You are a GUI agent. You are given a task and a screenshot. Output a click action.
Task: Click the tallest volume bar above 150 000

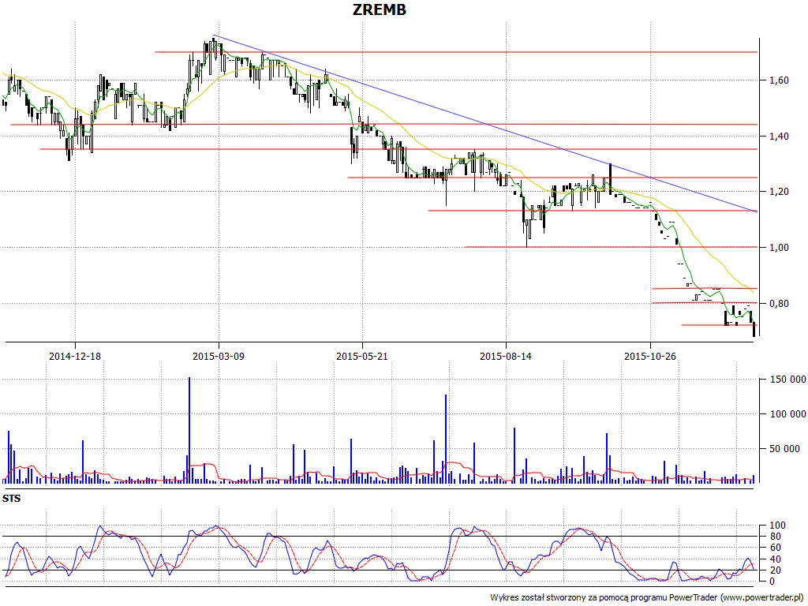click(189, 430)
